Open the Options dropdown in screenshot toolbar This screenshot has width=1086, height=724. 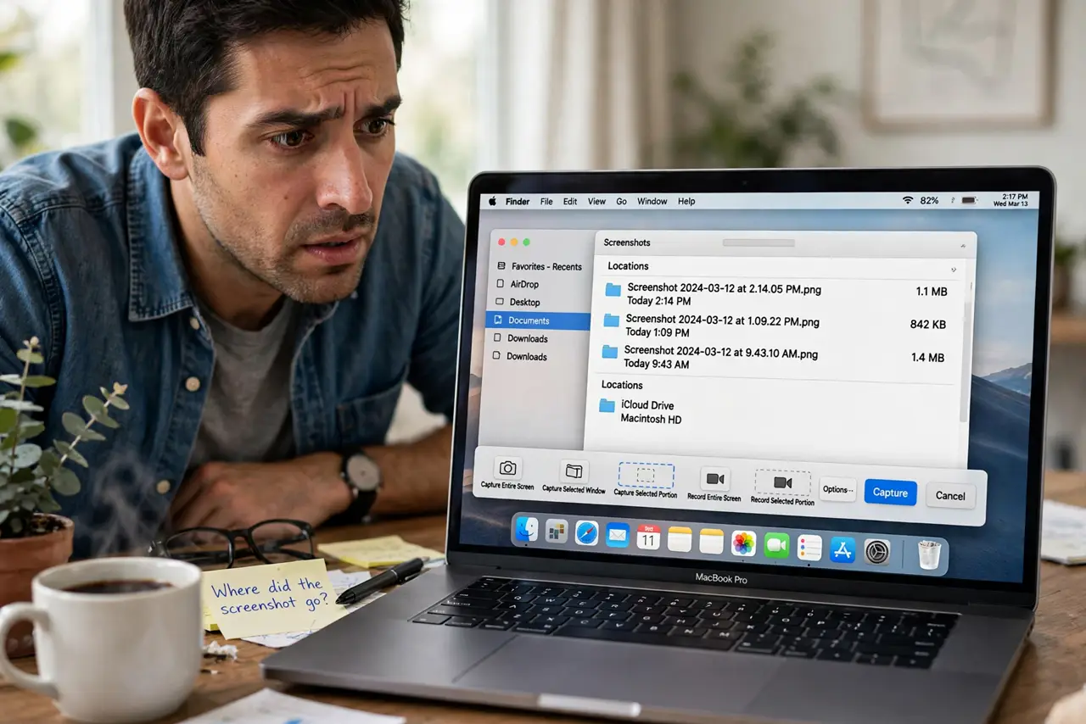point(837,489)
